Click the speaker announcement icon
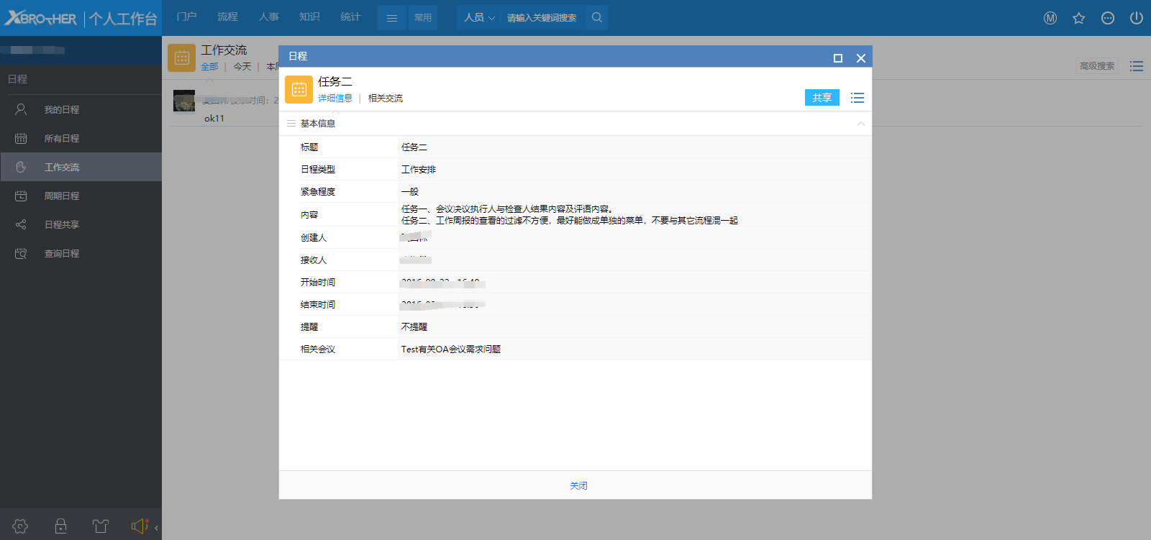This screenshot has height=540, width=1151. pos(139,526)
